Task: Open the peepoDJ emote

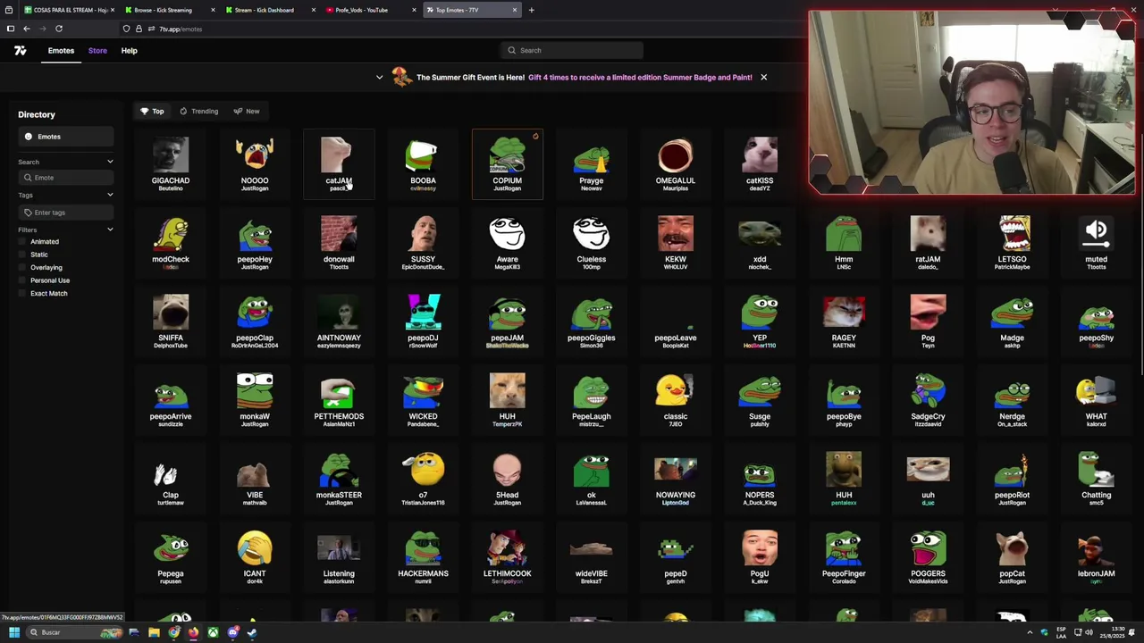Action: (x=423, y=321)
